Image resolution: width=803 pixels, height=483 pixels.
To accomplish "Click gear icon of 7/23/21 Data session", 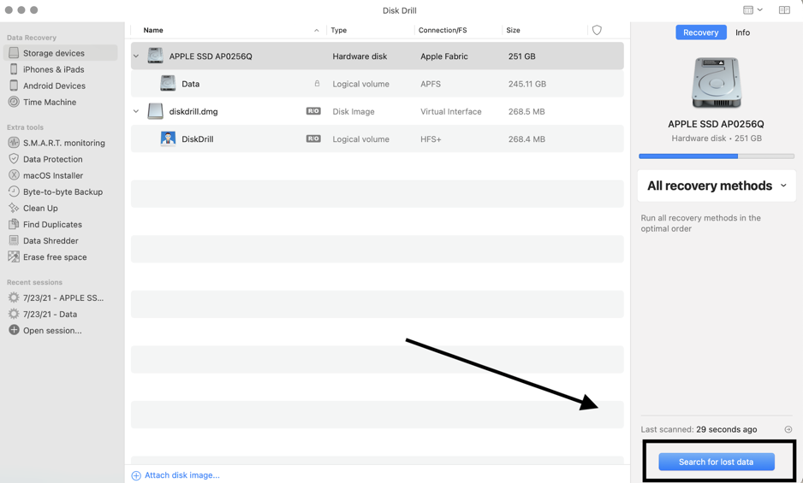I will 14,314.
